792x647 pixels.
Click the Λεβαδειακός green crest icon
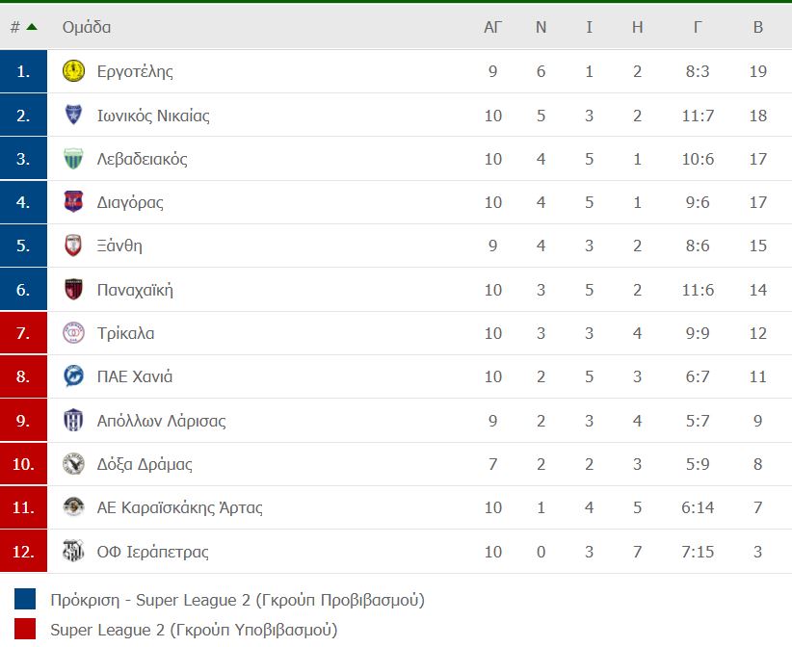[73, 159]
